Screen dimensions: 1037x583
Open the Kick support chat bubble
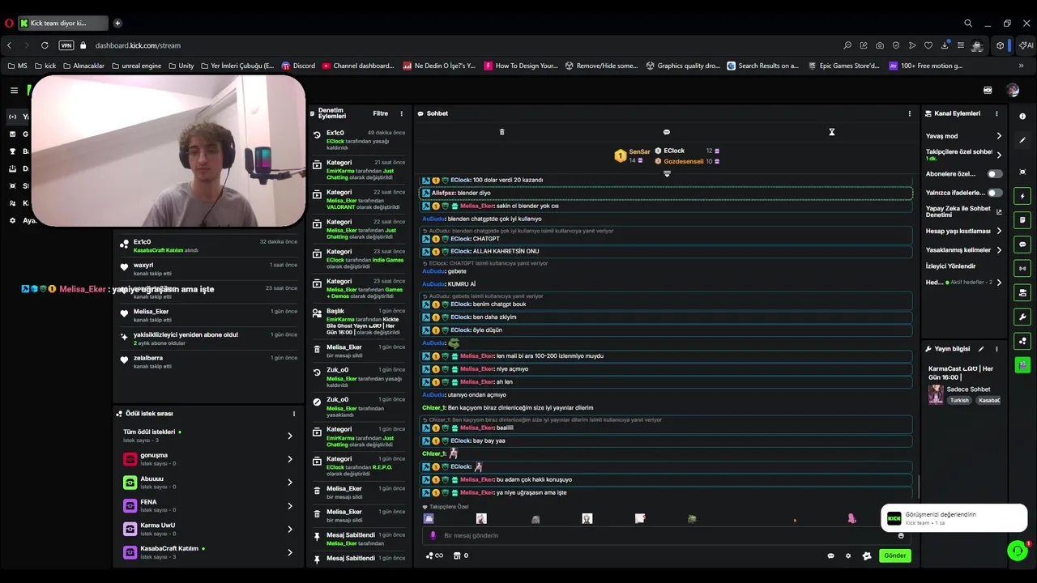pyautogui.click(x=1018, y=551)
